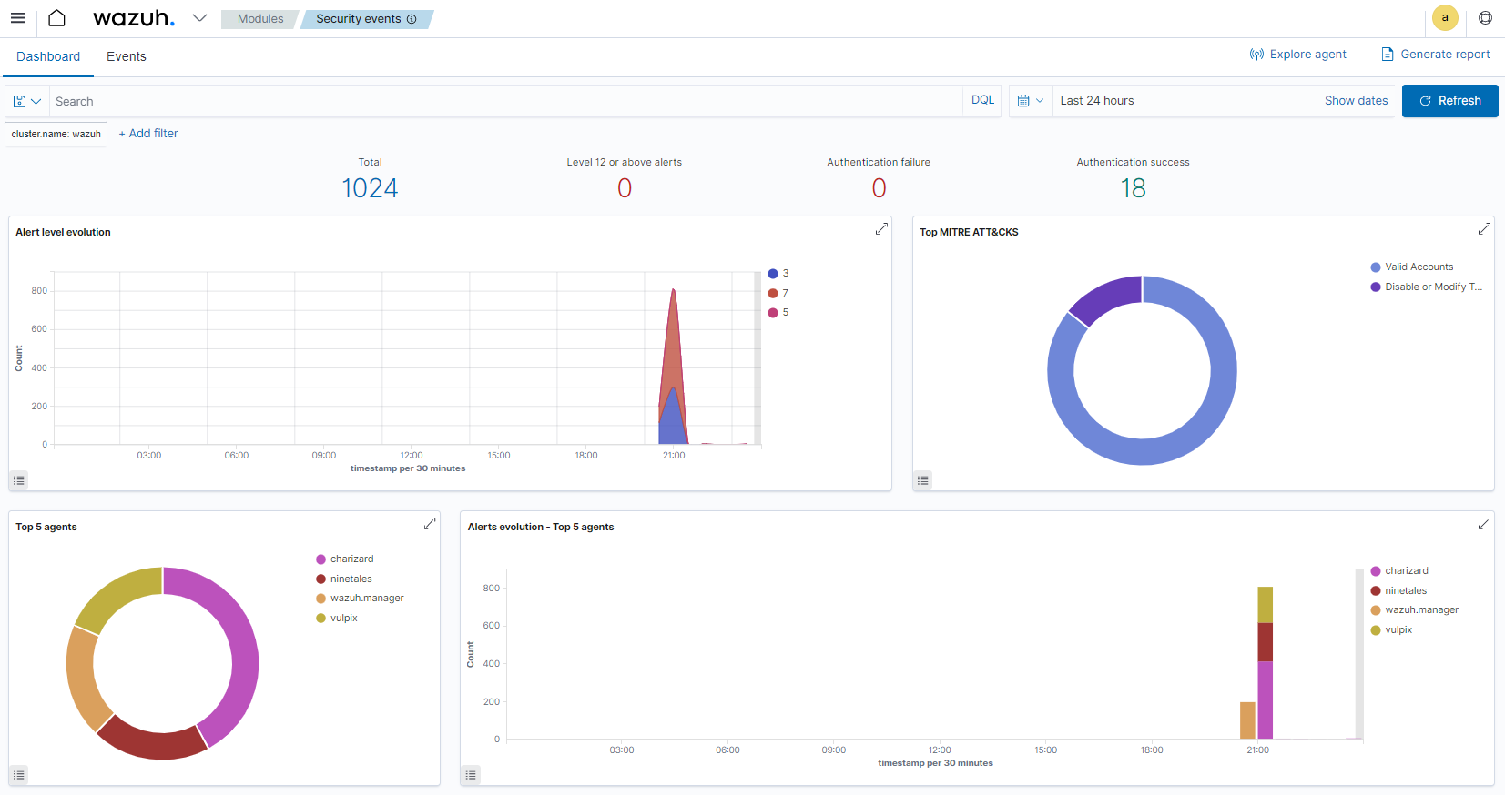Expand the Wazuh menu chevron
The image size is (1505, 795).
[199, 18]
